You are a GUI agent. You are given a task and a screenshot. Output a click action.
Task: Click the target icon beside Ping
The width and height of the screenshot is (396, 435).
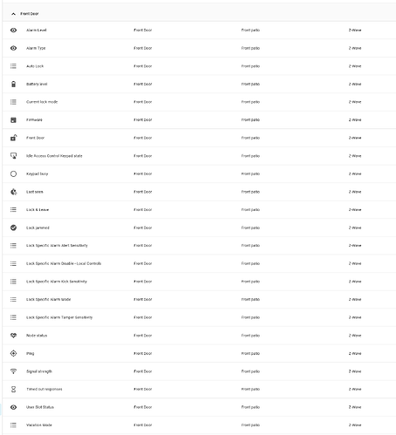point(13,353)
